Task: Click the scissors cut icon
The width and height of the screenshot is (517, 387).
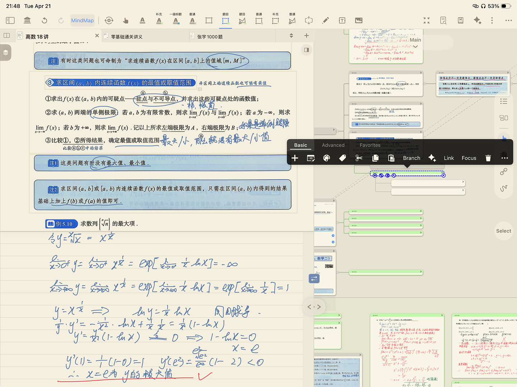Action: coord(359,158)
